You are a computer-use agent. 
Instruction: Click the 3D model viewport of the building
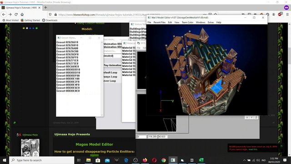207,70
